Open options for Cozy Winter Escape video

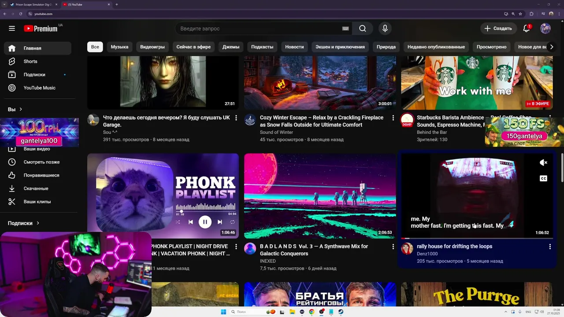[x=393, y=118]
